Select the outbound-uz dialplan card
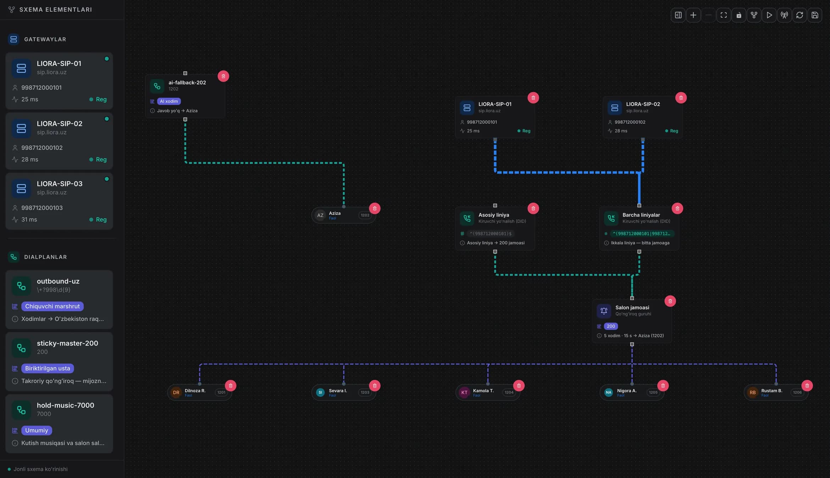The width and height of the screenshot is (830, 478). 59,299
